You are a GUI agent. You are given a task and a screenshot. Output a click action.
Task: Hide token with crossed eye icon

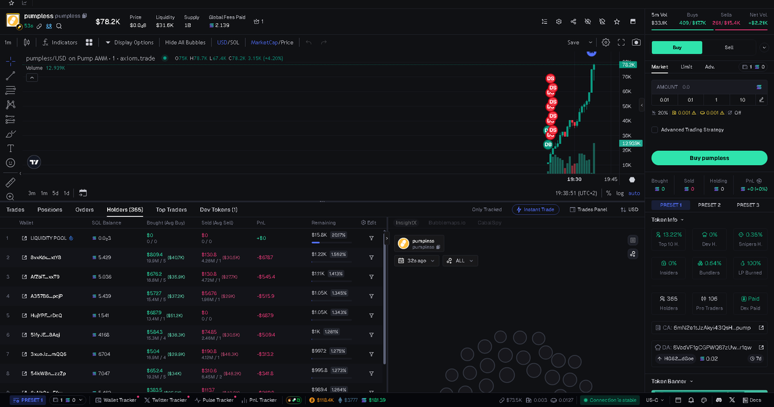coord(588,21)
